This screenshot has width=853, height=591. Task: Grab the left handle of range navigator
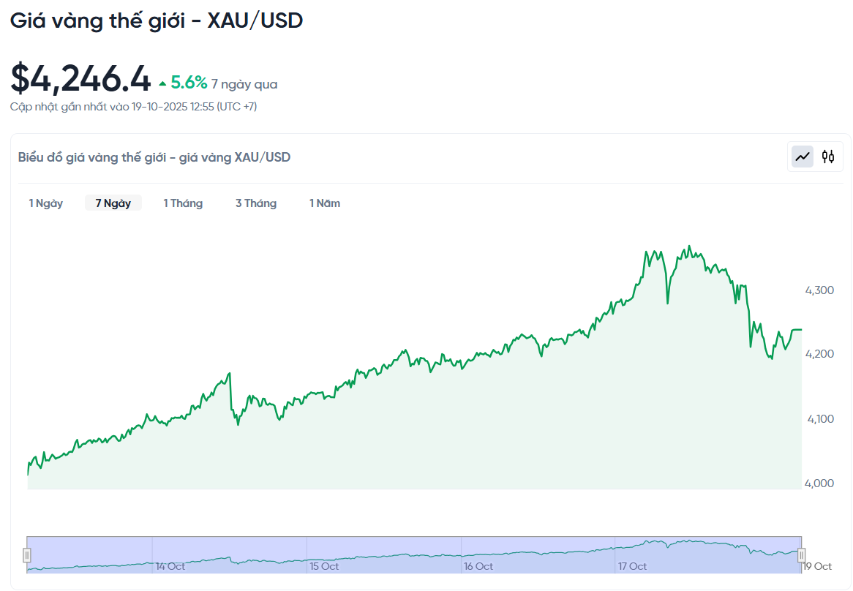pos(27,555)
